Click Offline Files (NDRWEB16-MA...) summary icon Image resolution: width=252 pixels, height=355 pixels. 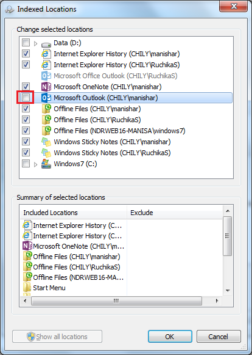click(28, 277)
